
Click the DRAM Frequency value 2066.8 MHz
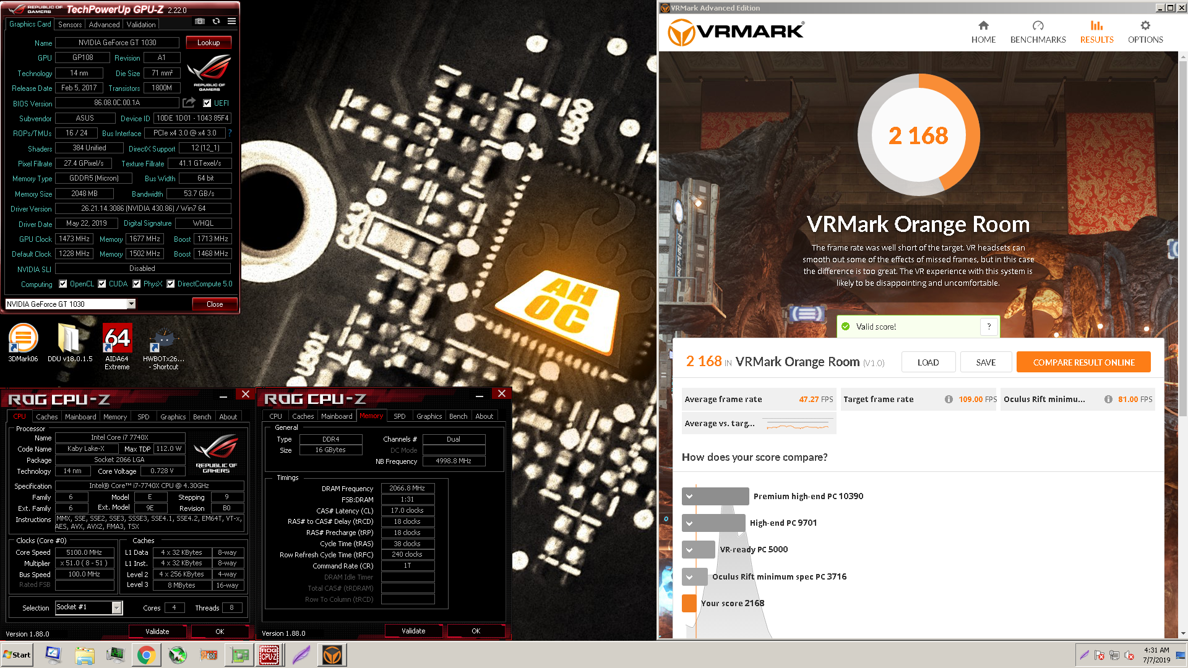point(407,488)
